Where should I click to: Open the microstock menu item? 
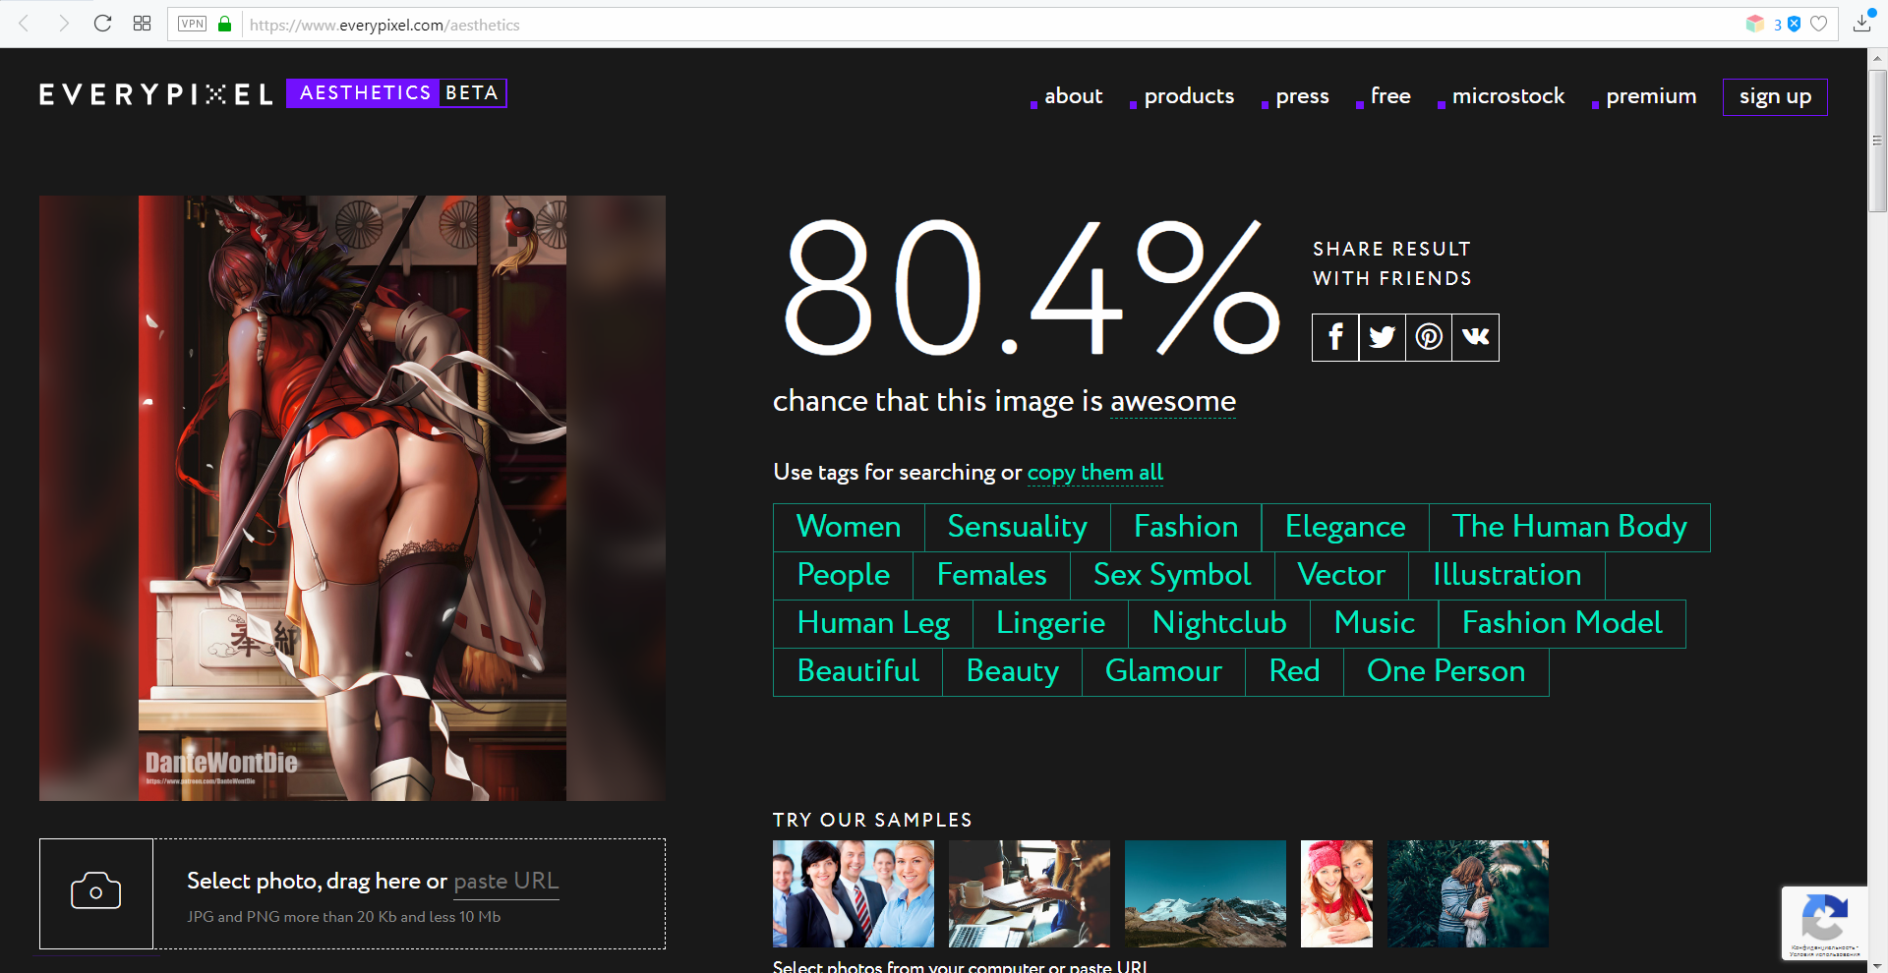click(1507, 96)
